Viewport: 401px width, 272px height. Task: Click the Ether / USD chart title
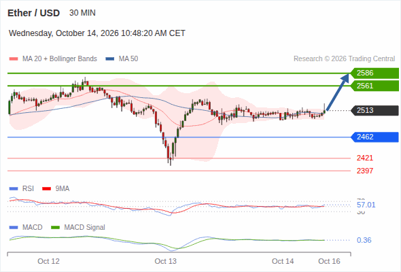point(33,13)
